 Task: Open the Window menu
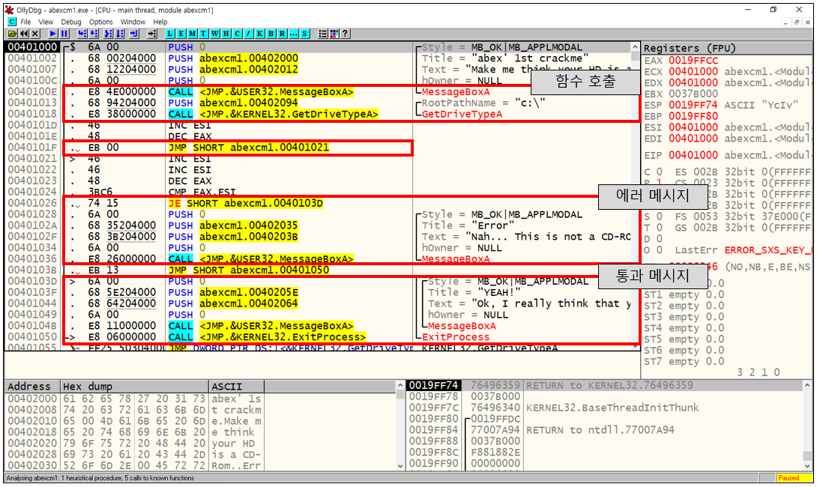[x=133, y=22]
